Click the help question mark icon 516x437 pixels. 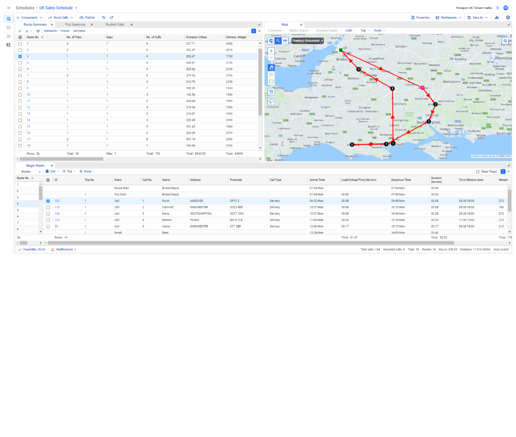pos(498,8)
